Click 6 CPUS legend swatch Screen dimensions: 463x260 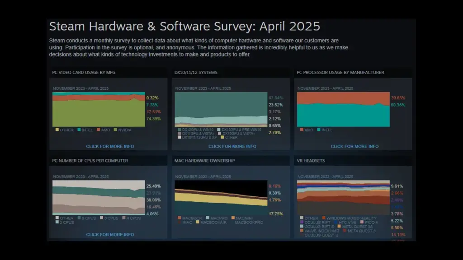102,218
